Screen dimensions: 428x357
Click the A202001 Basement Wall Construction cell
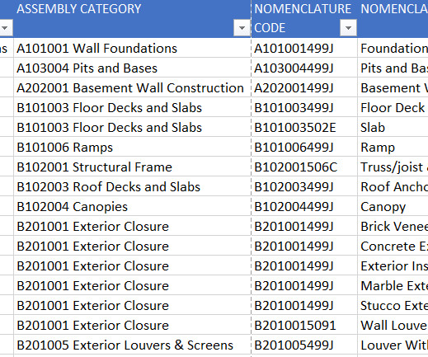point(132,87)
